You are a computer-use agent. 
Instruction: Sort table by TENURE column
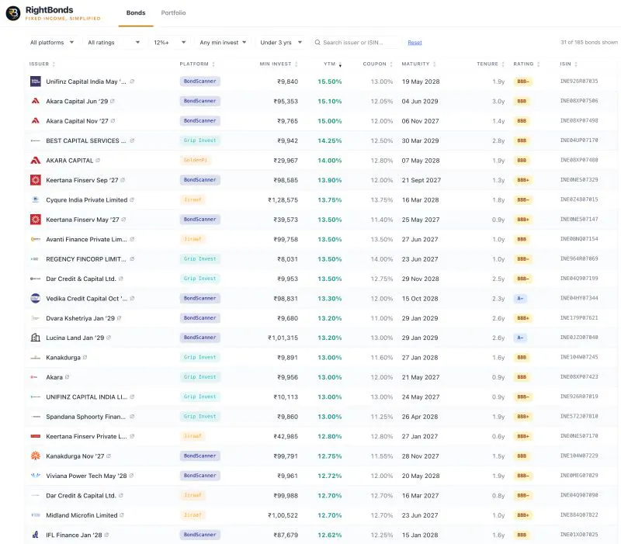point(491,64)
